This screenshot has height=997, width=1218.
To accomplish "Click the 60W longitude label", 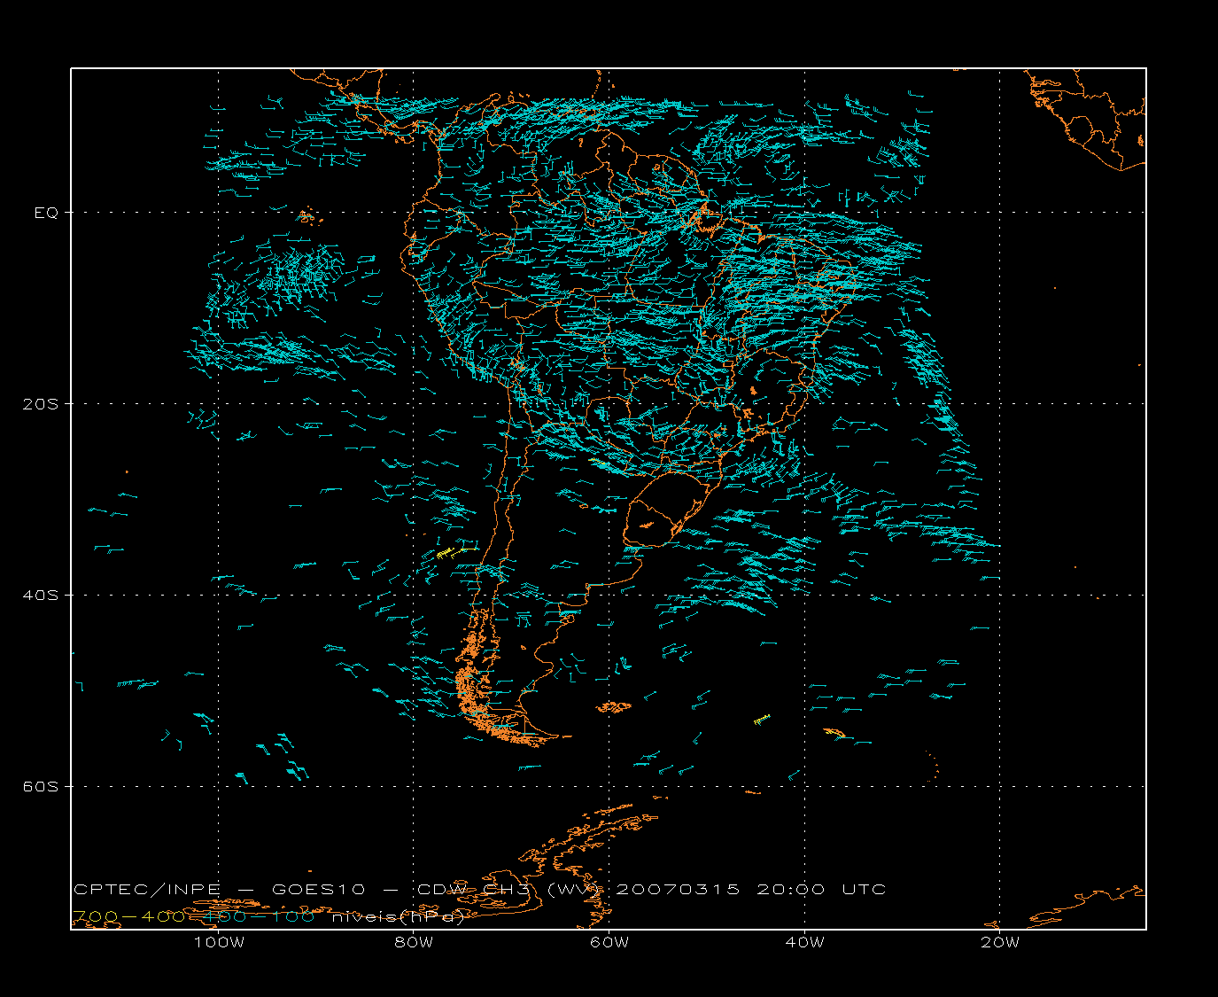I will pyautogui.click(x=609, y=942).
